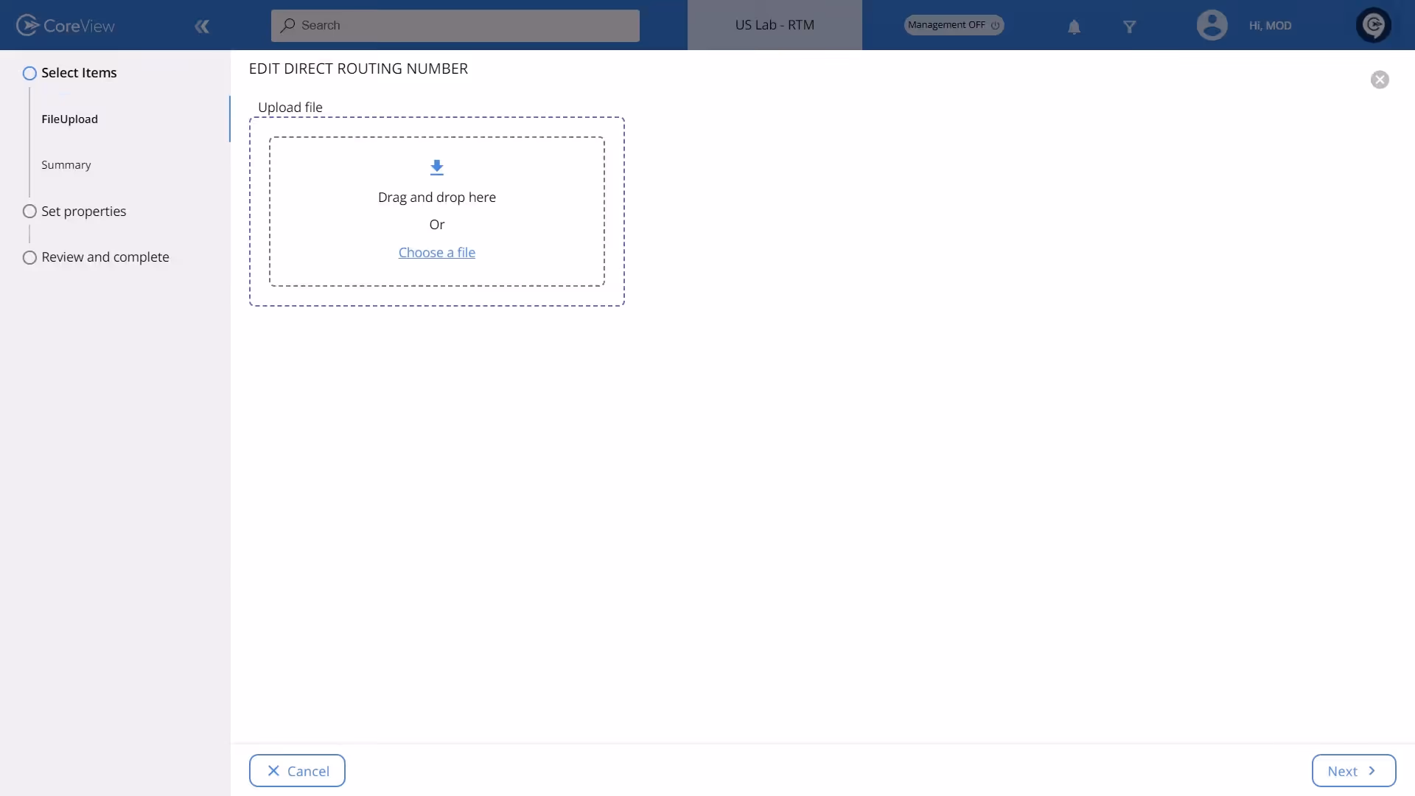1415x796 pixels.
Task: Expand the user menu next to Hi, MOD
Action: (1270, 25)
